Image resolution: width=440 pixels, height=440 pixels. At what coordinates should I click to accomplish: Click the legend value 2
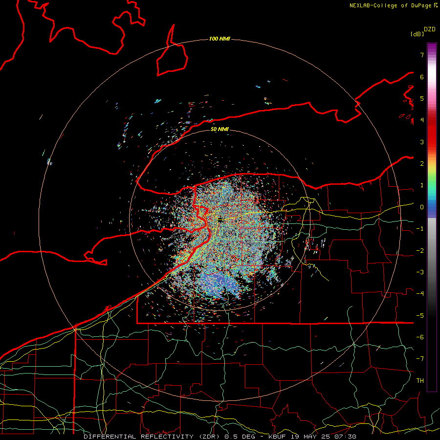click(422, 164)
